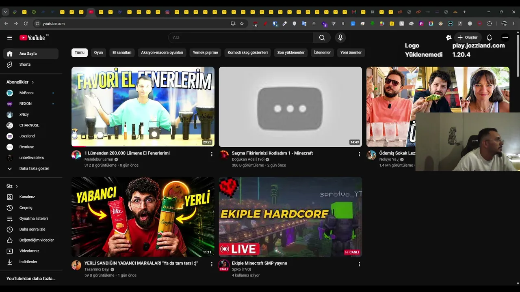Open options for Yerli Sandığın Yabancı Markalar video
520x292 pixels.
(212, 264)
